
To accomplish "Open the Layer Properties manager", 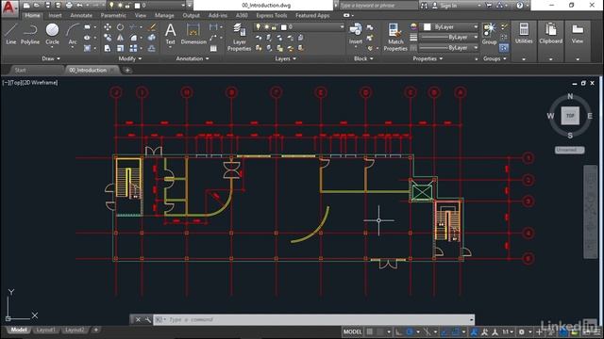I will pos(239,37).
